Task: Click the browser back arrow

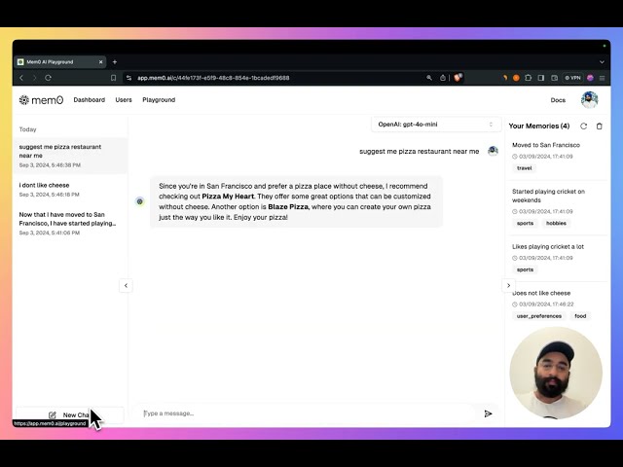Action: (21, 78)
